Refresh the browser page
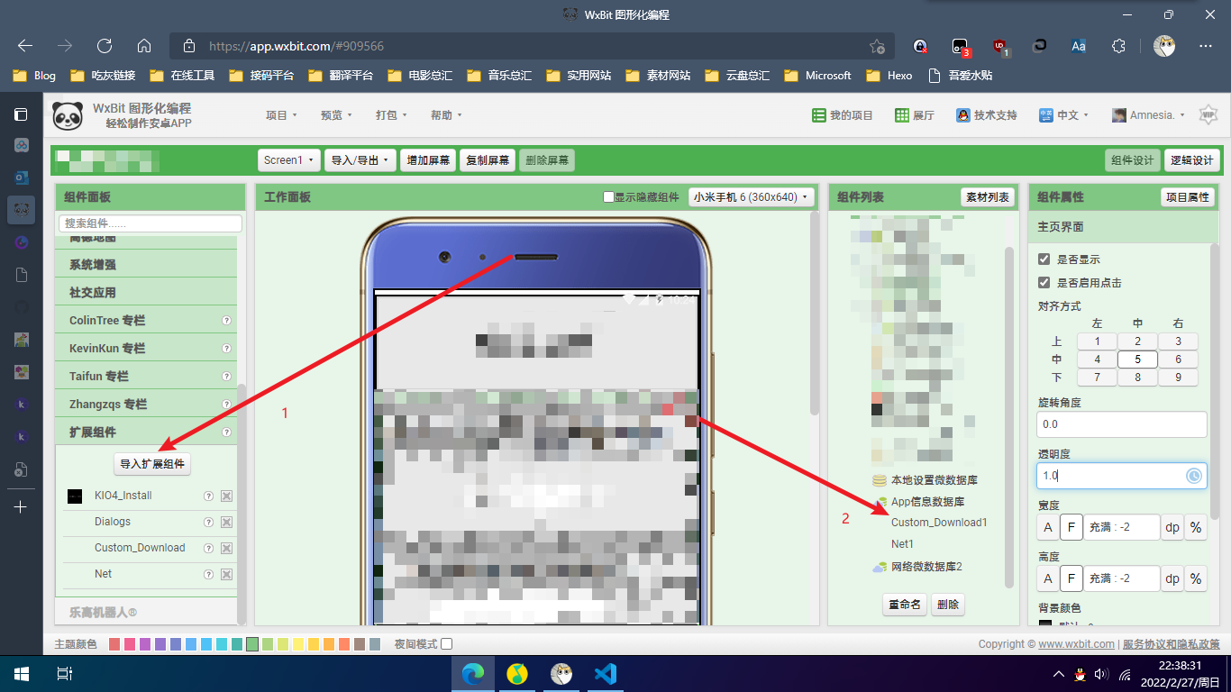This screenshot has height=692, width=1231. (105, 46)
